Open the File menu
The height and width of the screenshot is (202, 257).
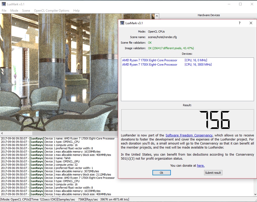tap(4, 11)
